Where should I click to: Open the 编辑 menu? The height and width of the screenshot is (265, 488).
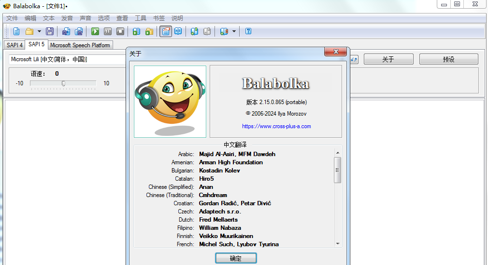[x=30, y=18]
